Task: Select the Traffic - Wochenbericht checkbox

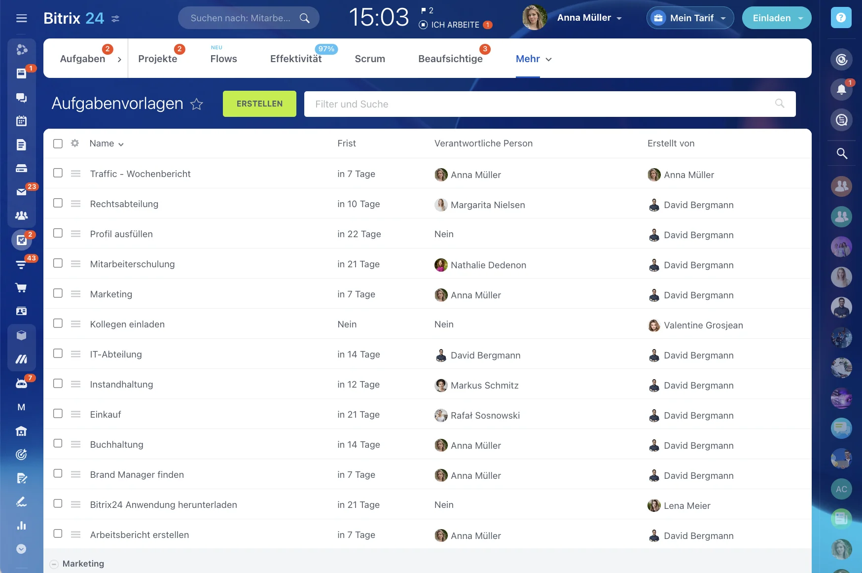Action: 58,173
